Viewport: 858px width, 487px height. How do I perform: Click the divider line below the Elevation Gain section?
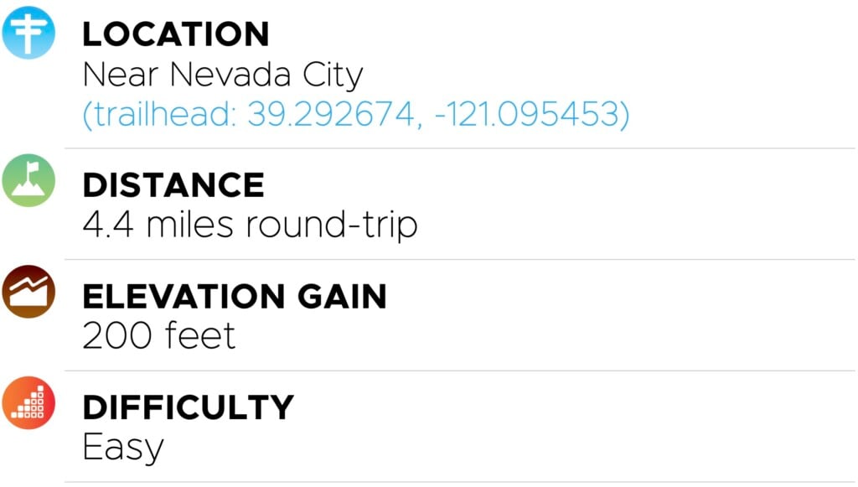[459, 370]
